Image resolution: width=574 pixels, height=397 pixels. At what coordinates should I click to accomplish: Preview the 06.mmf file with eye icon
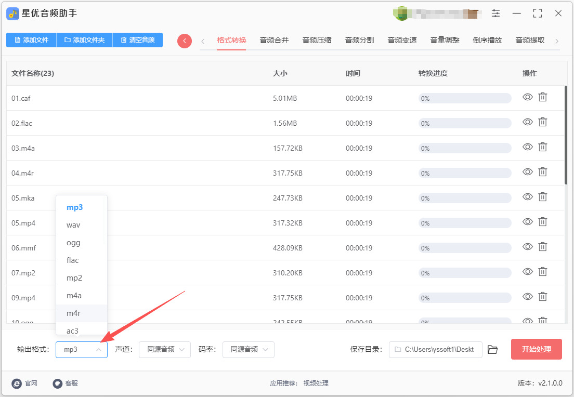click(x=527, y=247)
